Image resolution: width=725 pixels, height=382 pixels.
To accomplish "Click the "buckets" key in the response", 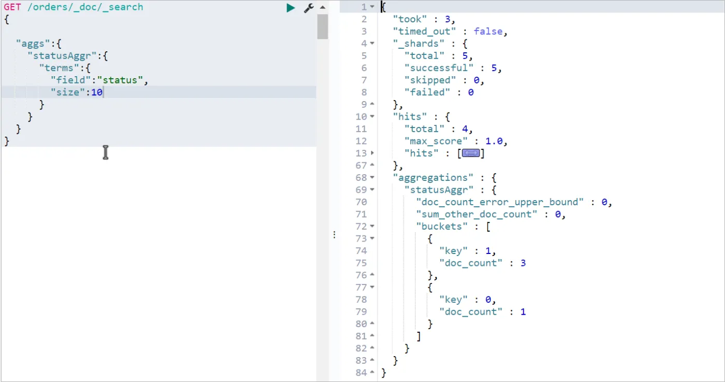I will [442, 227].
